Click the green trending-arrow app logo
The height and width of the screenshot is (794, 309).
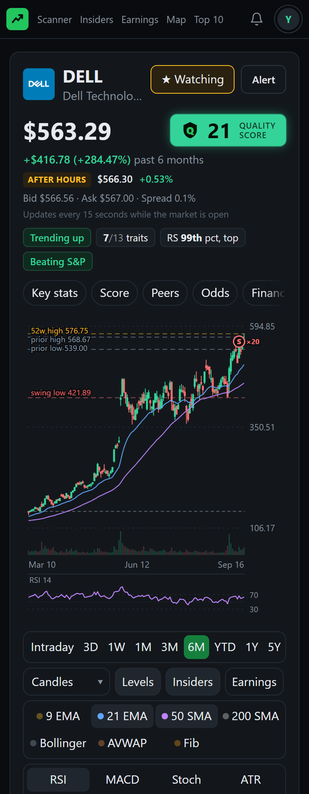(x=17, y=19)
